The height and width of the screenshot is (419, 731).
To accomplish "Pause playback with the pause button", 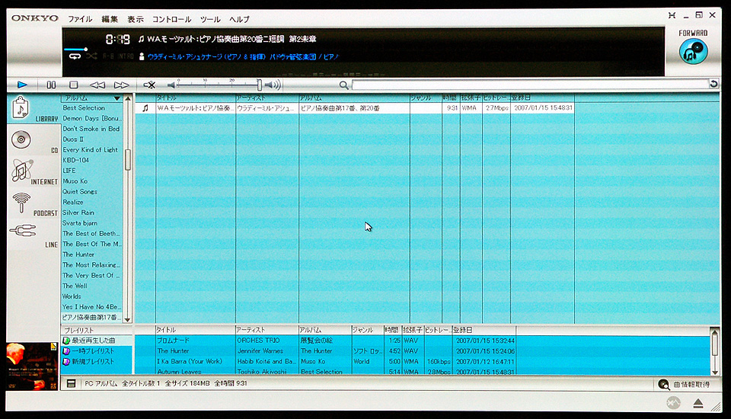I will pyautogui.click(x=51, y=85).
